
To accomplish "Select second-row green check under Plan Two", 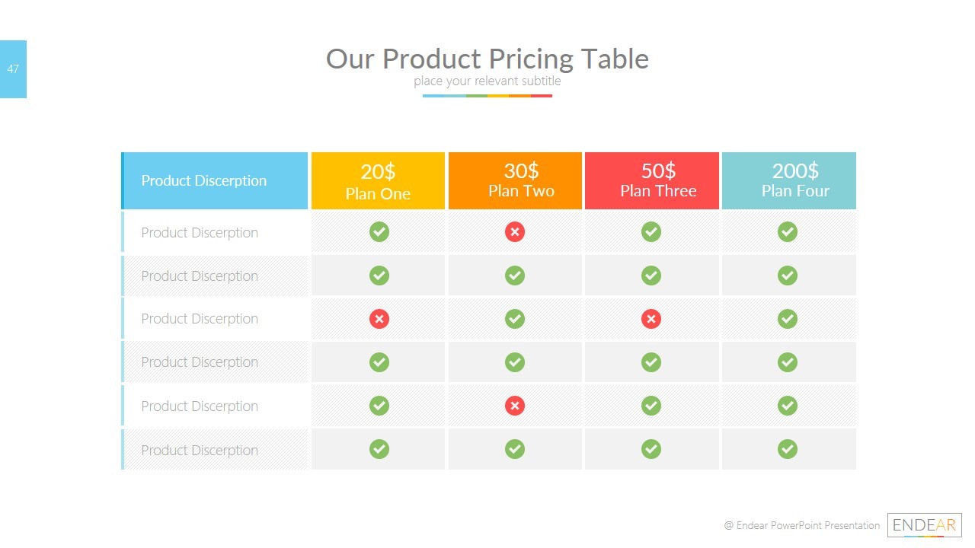I will click(x=515, y=276).
